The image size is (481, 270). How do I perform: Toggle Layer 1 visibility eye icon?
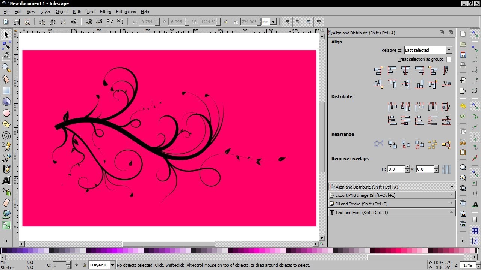[x=76, y=265]
